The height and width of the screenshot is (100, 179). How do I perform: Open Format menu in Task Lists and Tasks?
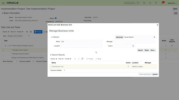coord(20,32)
